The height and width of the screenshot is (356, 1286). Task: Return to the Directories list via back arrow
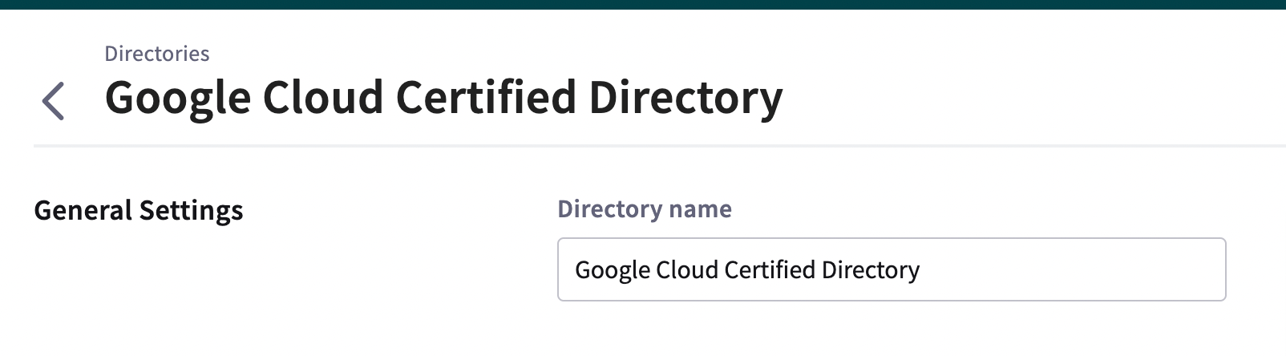coord(53,101)
